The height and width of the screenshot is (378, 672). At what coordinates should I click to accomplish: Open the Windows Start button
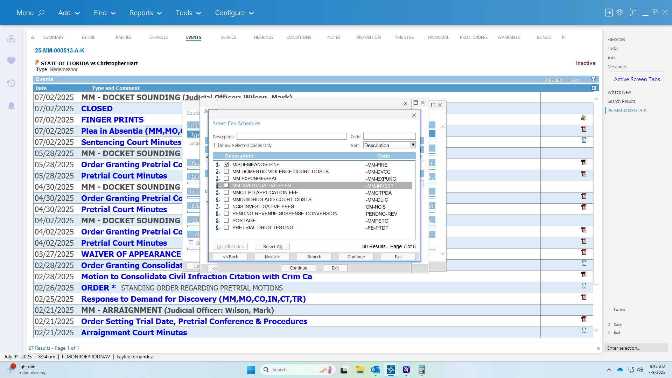click(251, 370)
